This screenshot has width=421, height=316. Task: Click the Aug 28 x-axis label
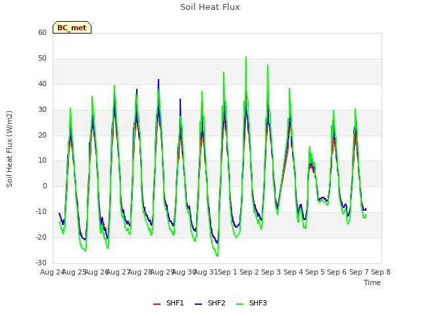click(140, 272)
